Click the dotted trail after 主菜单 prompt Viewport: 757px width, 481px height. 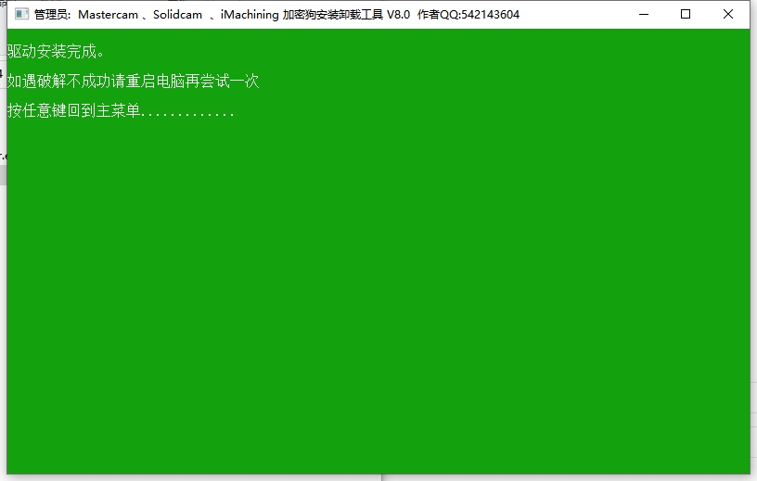point(188,112)
